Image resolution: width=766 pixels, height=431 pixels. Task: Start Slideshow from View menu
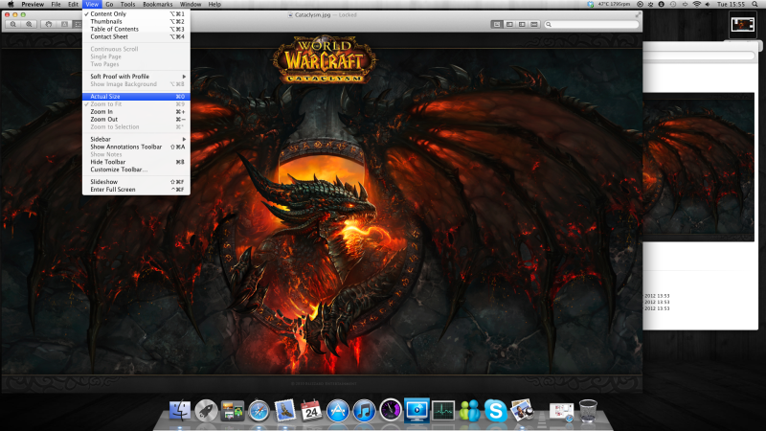pos(136,182)
